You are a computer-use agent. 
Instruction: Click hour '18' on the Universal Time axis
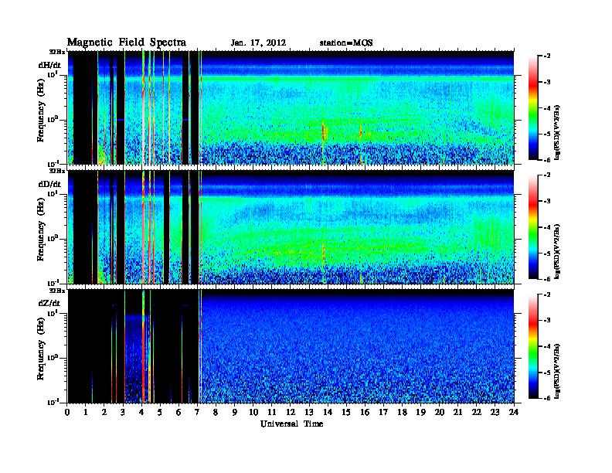[x=403, y=412]
